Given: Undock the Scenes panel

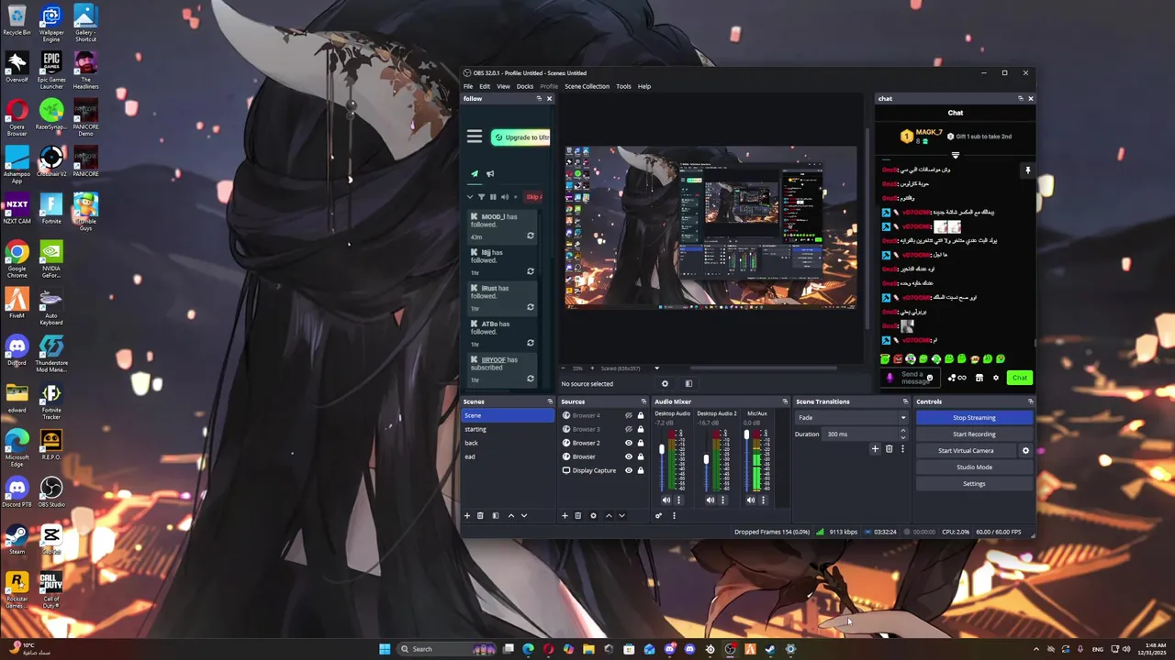Looking at the screenshot, I should (x=550, y=401).
